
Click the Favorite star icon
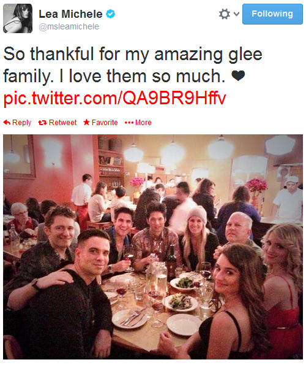(x=87, y=122)
